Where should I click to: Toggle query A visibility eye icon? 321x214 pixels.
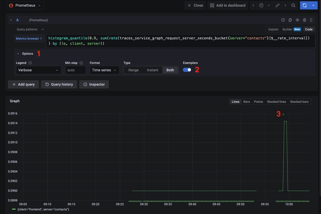click(297, 20)
